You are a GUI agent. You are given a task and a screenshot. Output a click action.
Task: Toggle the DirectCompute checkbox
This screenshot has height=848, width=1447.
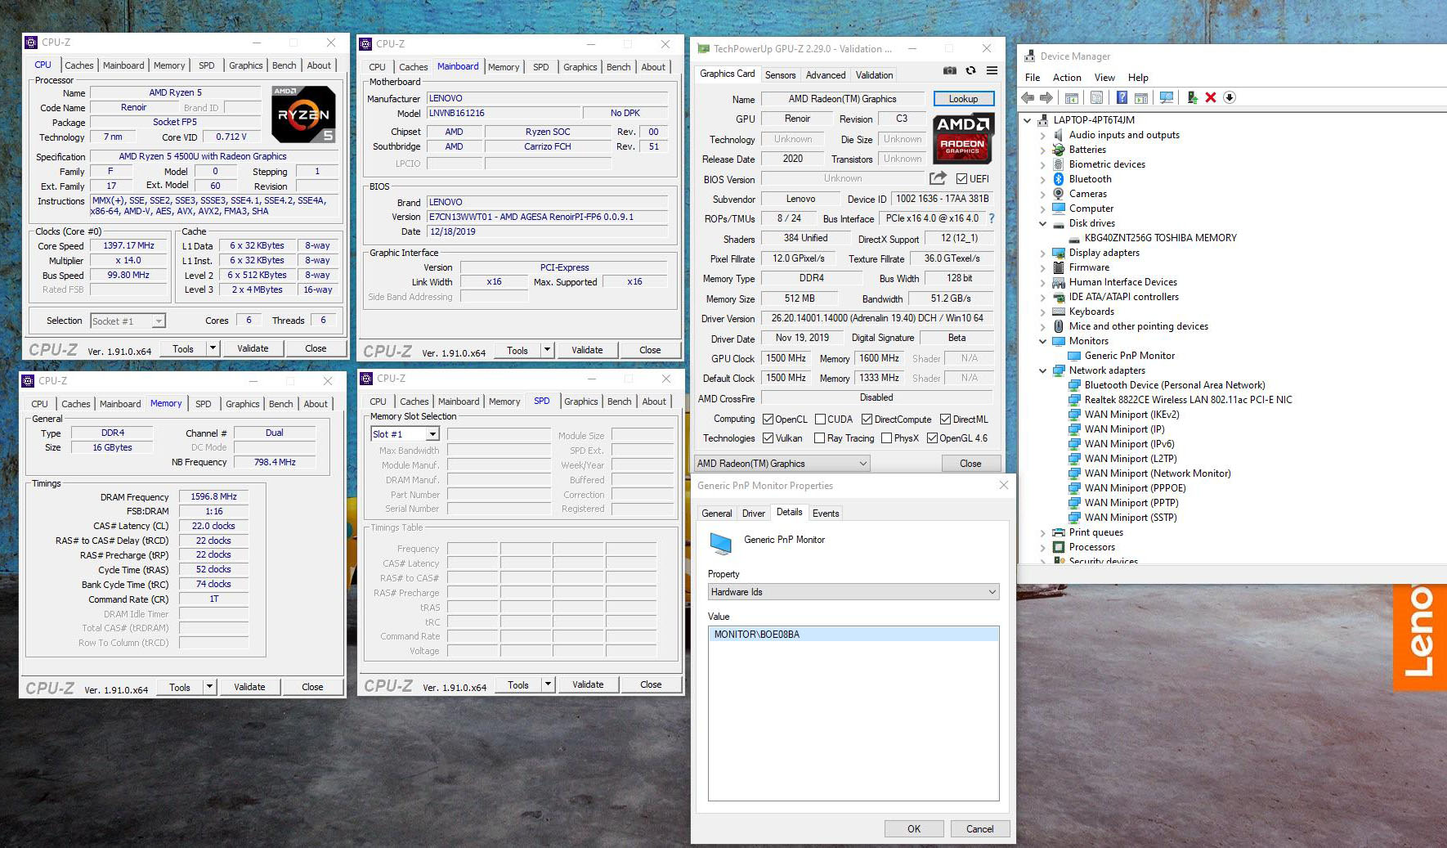(x=867, y=420)
